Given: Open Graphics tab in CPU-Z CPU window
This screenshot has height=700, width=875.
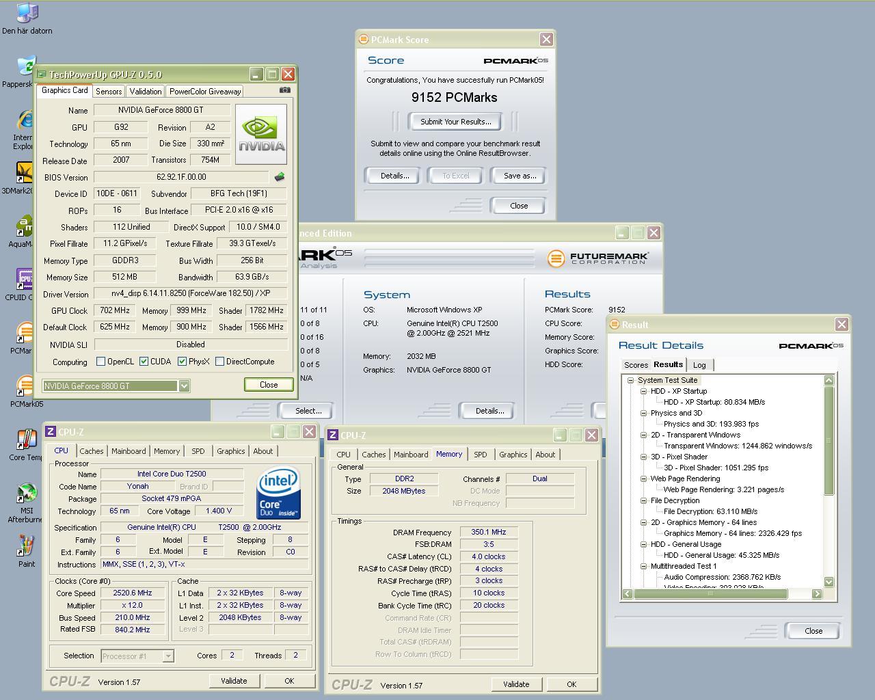Looking at the screenshot, I should [230, 451].
